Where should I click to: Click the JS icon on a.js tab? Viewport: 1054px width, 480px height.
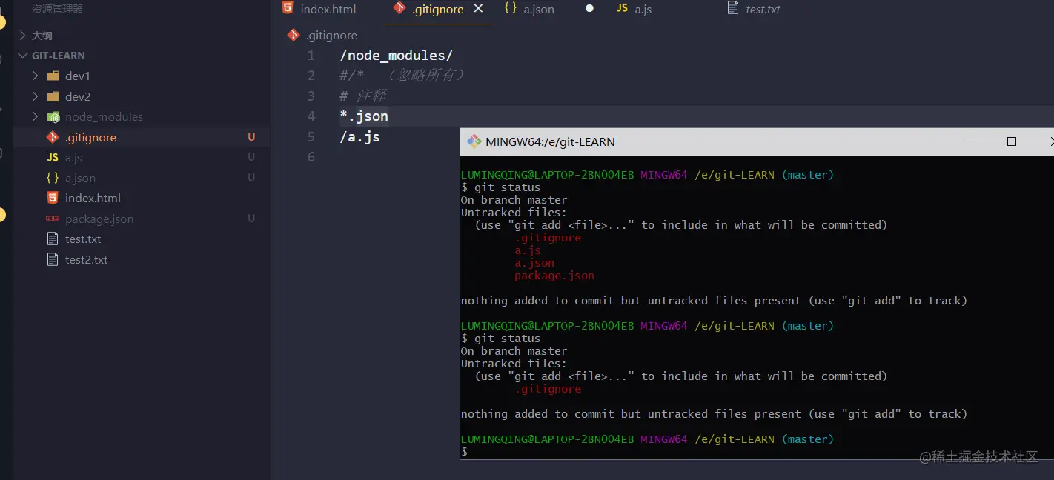tap(622, 8)
